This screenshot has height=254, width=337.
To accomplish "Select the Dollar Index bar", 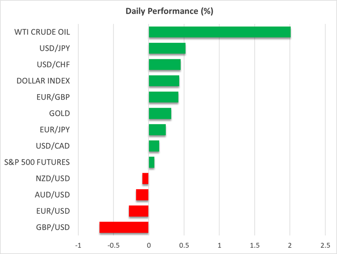I will 164,81.
